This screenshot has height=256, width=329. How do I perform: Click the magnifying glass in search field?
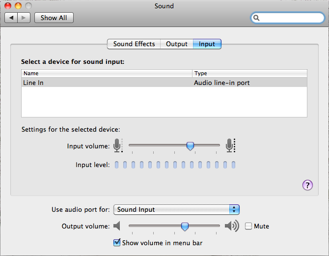256,18
